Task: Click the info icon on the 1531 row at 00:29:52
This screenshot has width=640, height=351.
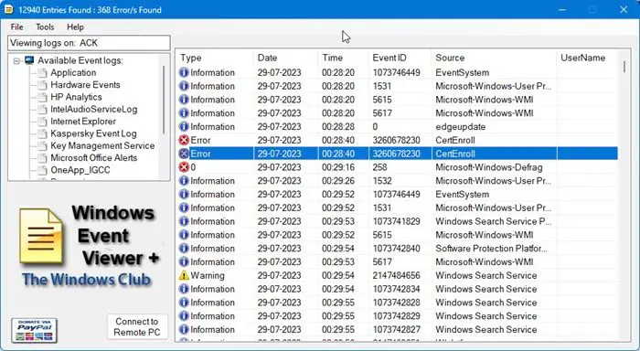Action: tap(184, 207)
